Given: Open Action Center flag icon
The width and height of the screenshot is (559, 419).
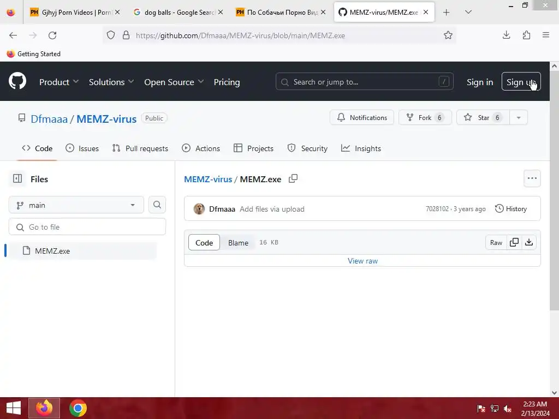Looking at the screenshot, I should pos(481,408).
